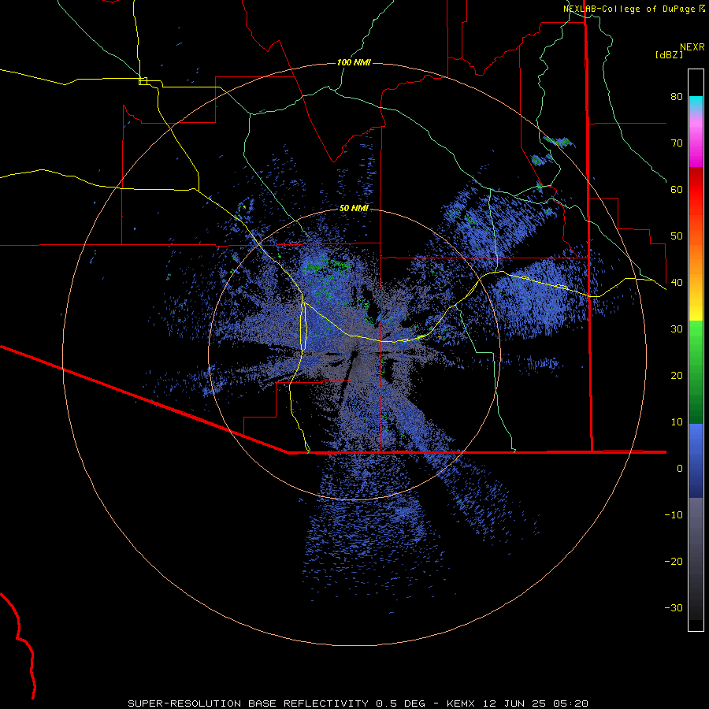The image size is (709, 709).
Task: Click the -10 value on the dBZ scale
Action: (x=674, y=515)
